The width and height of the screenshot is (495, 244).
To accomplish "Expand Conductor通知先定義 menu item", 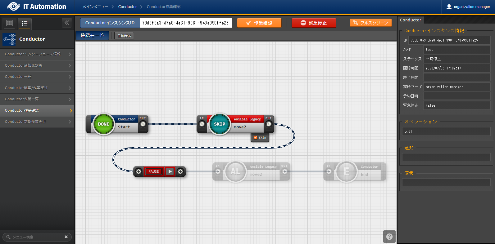I will click(37, 65).
